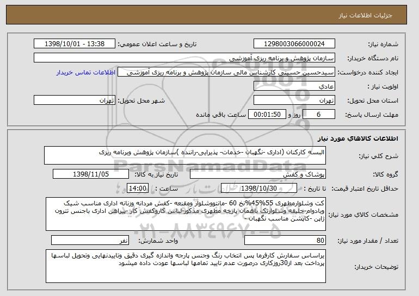The image size is (419, 296).
Task: Click the label 'تا تاریخ :'
Action: point(315,188)
